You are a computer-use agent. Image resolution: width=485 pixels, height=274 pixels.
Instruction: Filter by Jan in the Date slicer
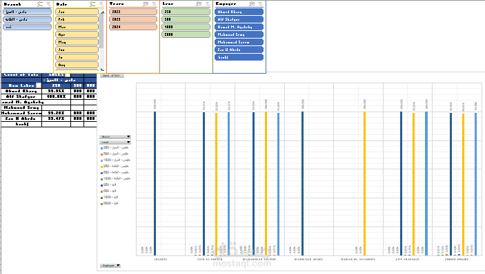click(x=77, y=12)
